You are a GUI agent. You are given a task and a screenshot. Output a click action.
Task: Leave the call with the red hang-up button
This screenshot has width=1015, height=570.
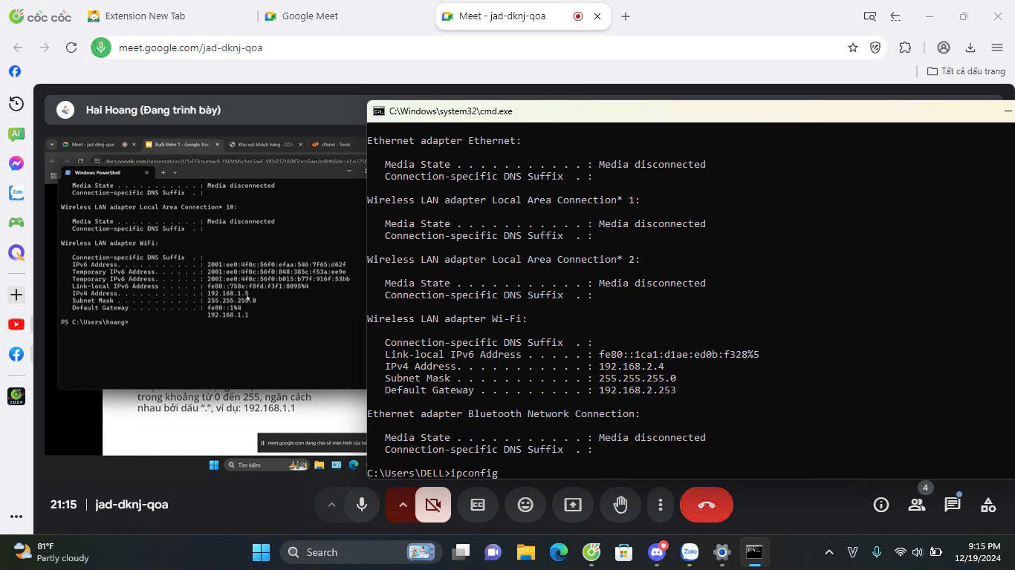707,505
